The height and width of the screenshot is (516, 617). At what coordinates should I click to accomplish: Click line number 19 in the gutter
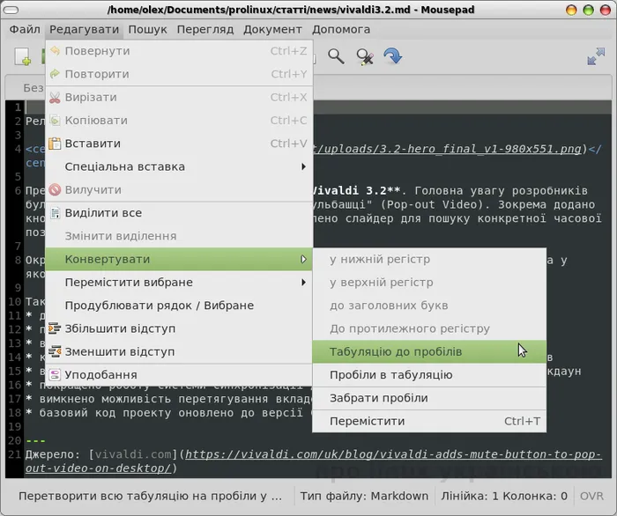(15, 427)
